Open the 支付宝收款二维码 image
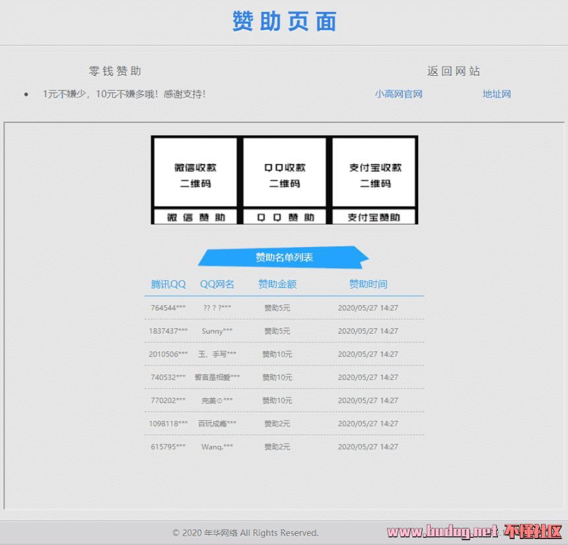 (374, 172)
